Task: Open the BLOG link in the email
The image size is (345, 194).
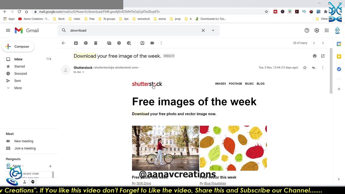Action: coord(261,84)
